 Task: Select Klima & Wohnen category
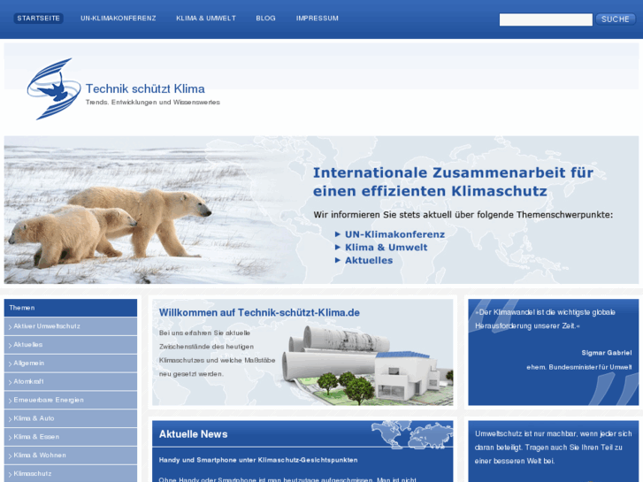(x=71, y=455)
